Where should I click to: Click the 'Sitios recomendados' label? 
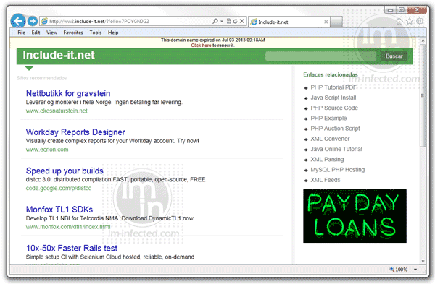[41, 78]
